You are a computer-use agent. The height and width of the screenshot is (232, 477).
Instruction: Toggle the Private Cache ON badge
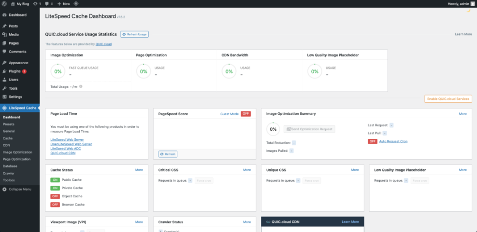coord(55,188)
